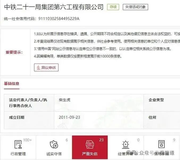Viewport: 180px width, 160px height.
Task: Click the 成立日期 label cell
Action: [29, 120]
